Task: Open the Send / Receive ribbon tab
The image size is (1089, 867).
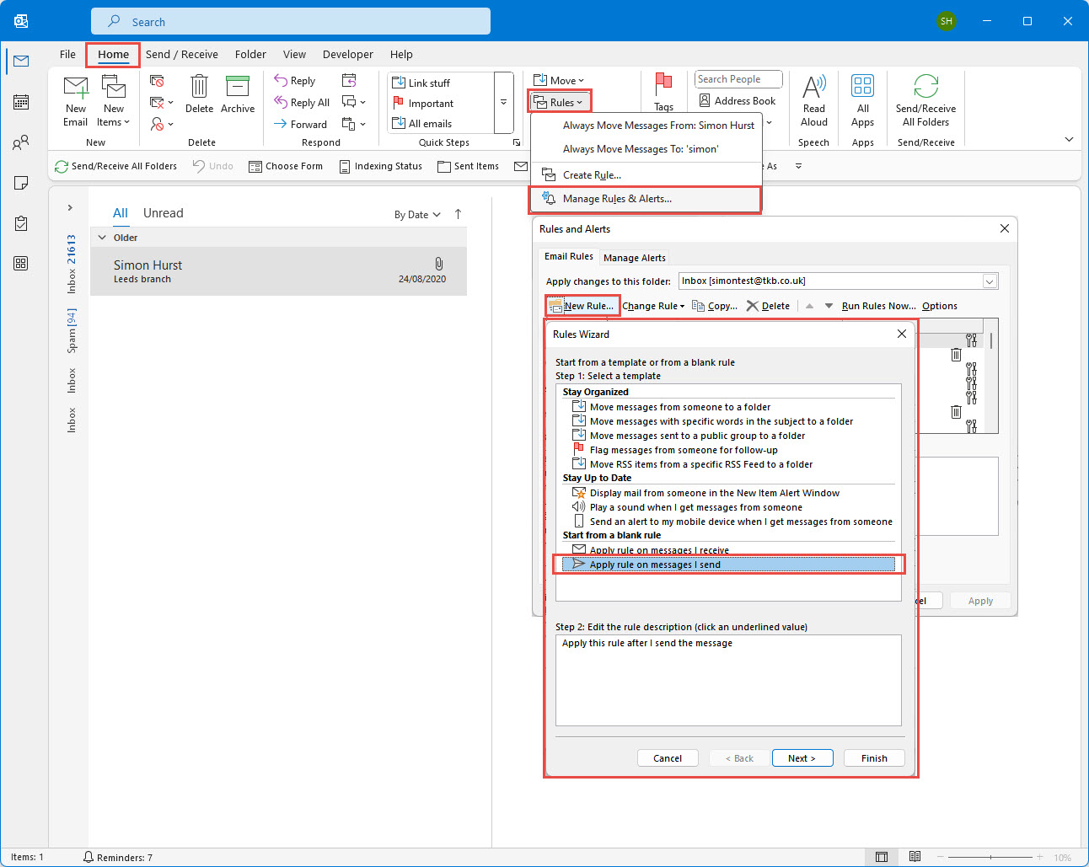Action: 181,55
